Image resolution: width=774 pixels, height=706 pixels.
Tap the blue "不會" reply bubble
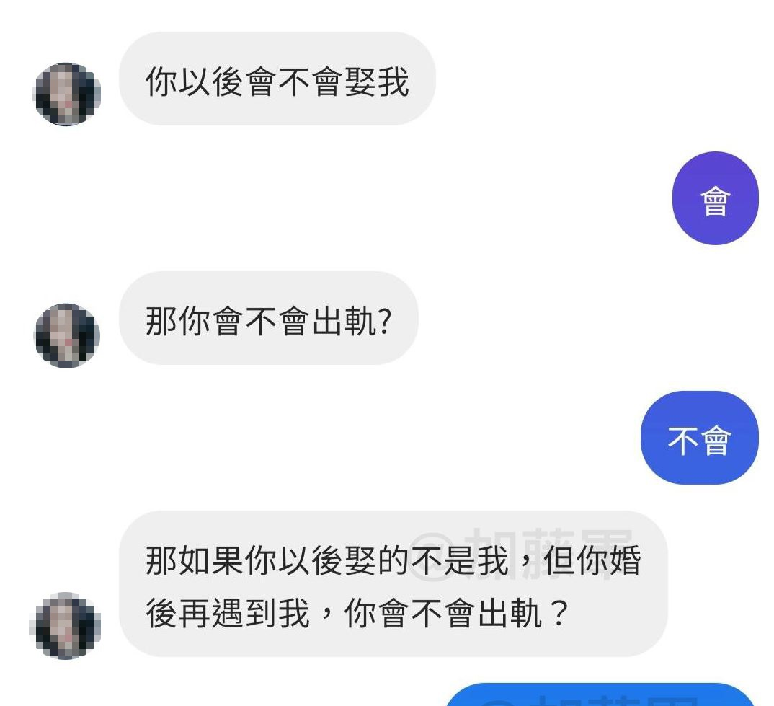tap(700, 438)
